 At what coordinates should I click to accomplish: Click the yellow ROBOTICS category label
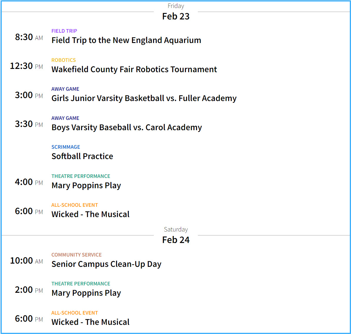[x=63, y=60]
